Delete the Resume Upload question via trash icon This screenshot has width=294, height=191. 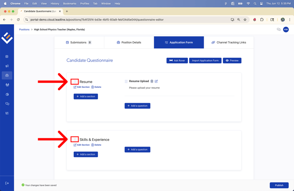click(x=152, y=81)
